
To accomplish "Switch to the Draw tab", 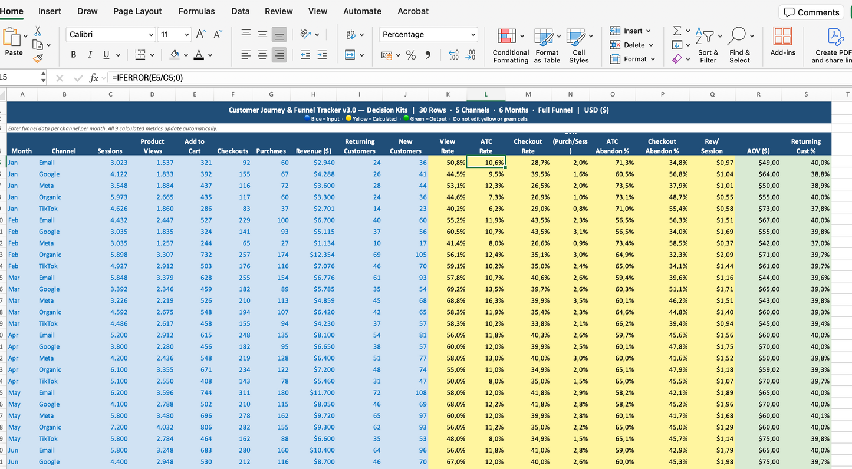I will coord(87,11).
